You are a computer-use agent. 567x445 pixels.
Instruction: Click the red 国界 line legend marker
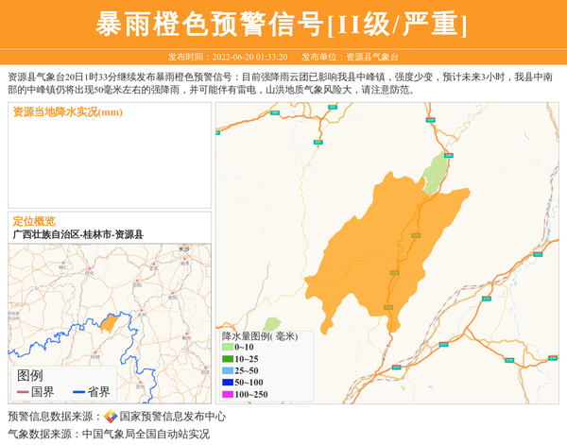23,392
